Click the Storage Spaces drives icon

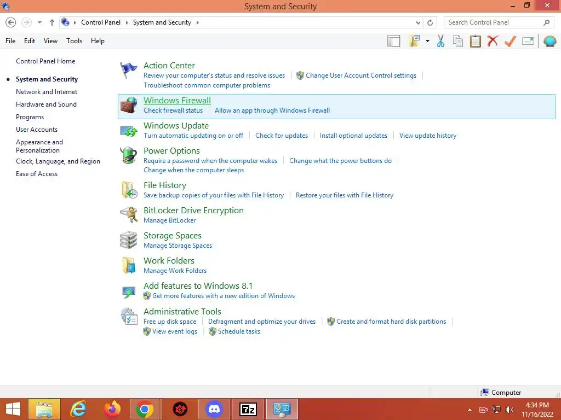(x=128, y=240)
